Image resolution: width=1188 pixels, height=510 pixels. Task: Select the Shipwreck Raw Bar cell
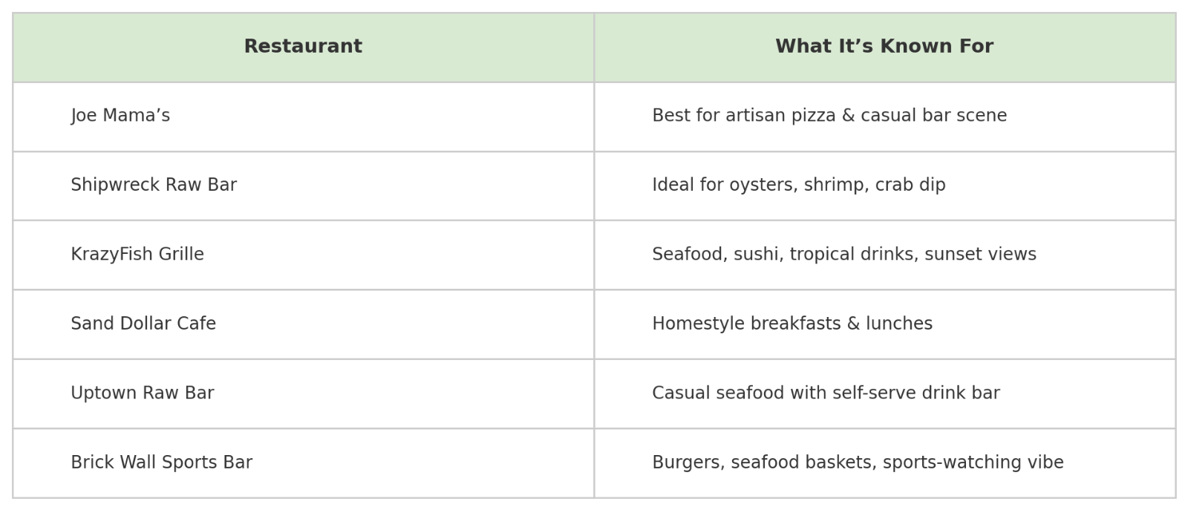pyautogui.click(x=154, y=185)
